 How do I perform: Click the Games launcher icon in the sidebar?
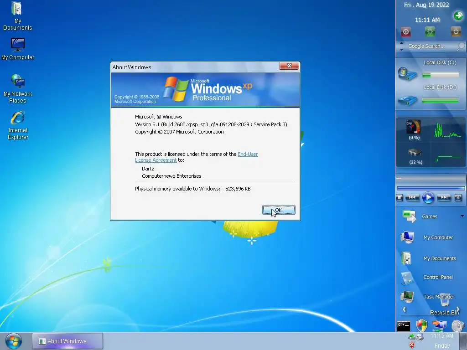[409, 216]
